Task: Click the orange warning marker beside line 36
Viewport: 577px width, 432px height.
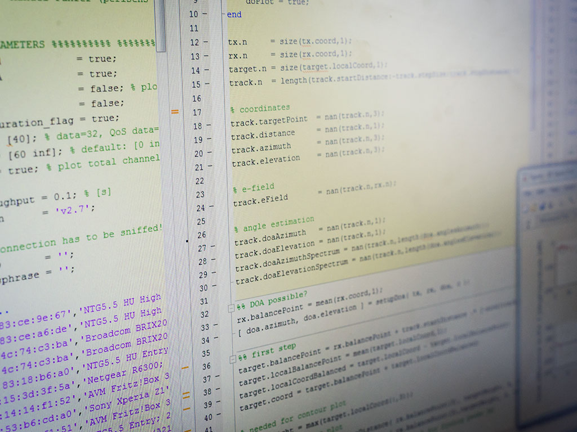Action: coord(184,367)
